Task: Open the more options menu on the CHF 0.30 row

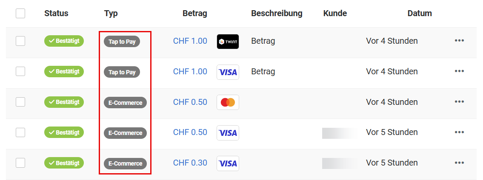Action: (x=459, y=163)
